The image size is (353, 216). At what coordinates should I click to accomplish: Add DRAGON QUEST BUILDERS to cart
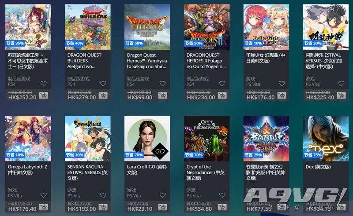pos(103,95)
